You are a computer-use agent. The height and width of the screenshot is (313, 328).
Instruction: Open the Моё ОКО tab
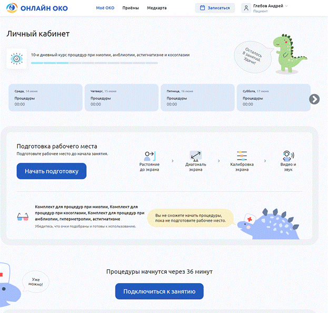(x=106, y=8)
